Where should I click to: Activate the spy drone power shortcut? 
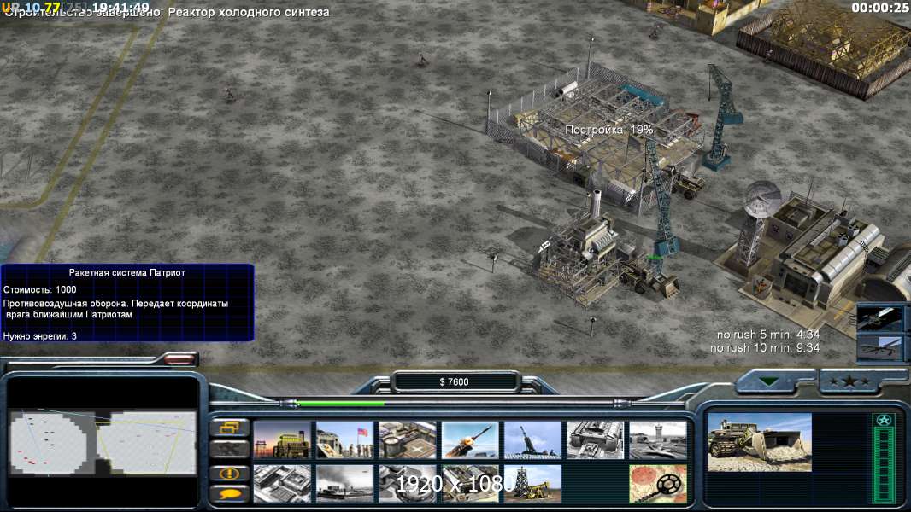click(879, 349)
